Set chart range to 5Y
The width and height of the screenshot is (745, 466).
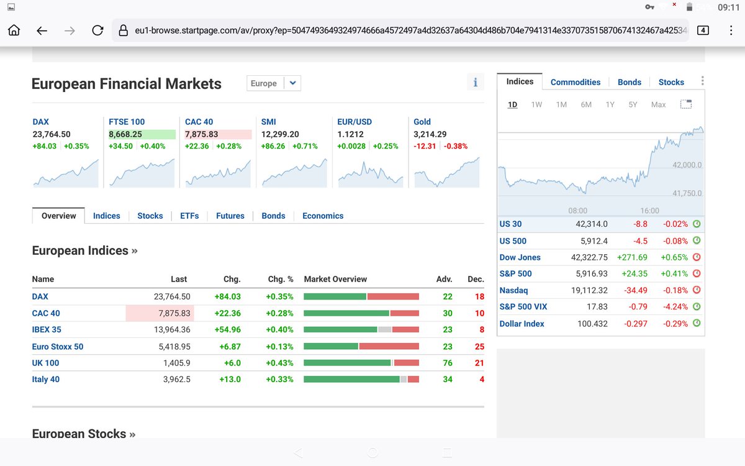633,104
